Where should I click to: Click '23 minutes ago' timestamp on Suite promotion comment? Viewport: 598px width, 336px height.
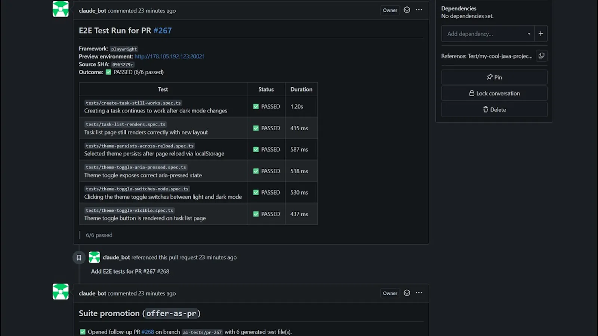157,293
